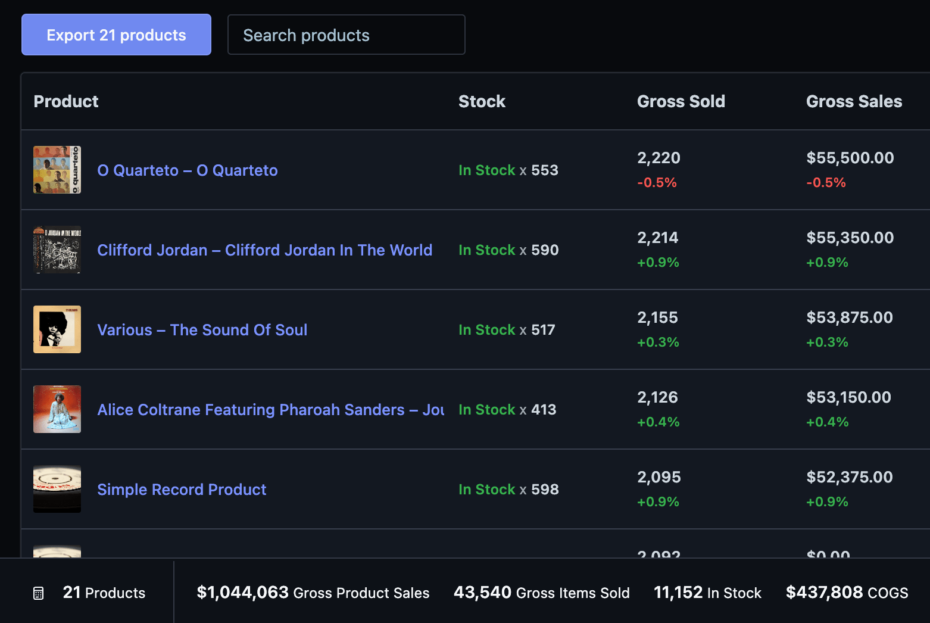Screen dimensions: 930x623
Task: Open the Simple Record Product link
Action: click(x=182, y=490)
